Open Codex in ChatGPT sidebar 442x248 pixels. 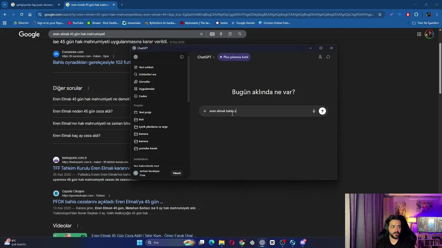pyautogui.click(x=143, y=96)
